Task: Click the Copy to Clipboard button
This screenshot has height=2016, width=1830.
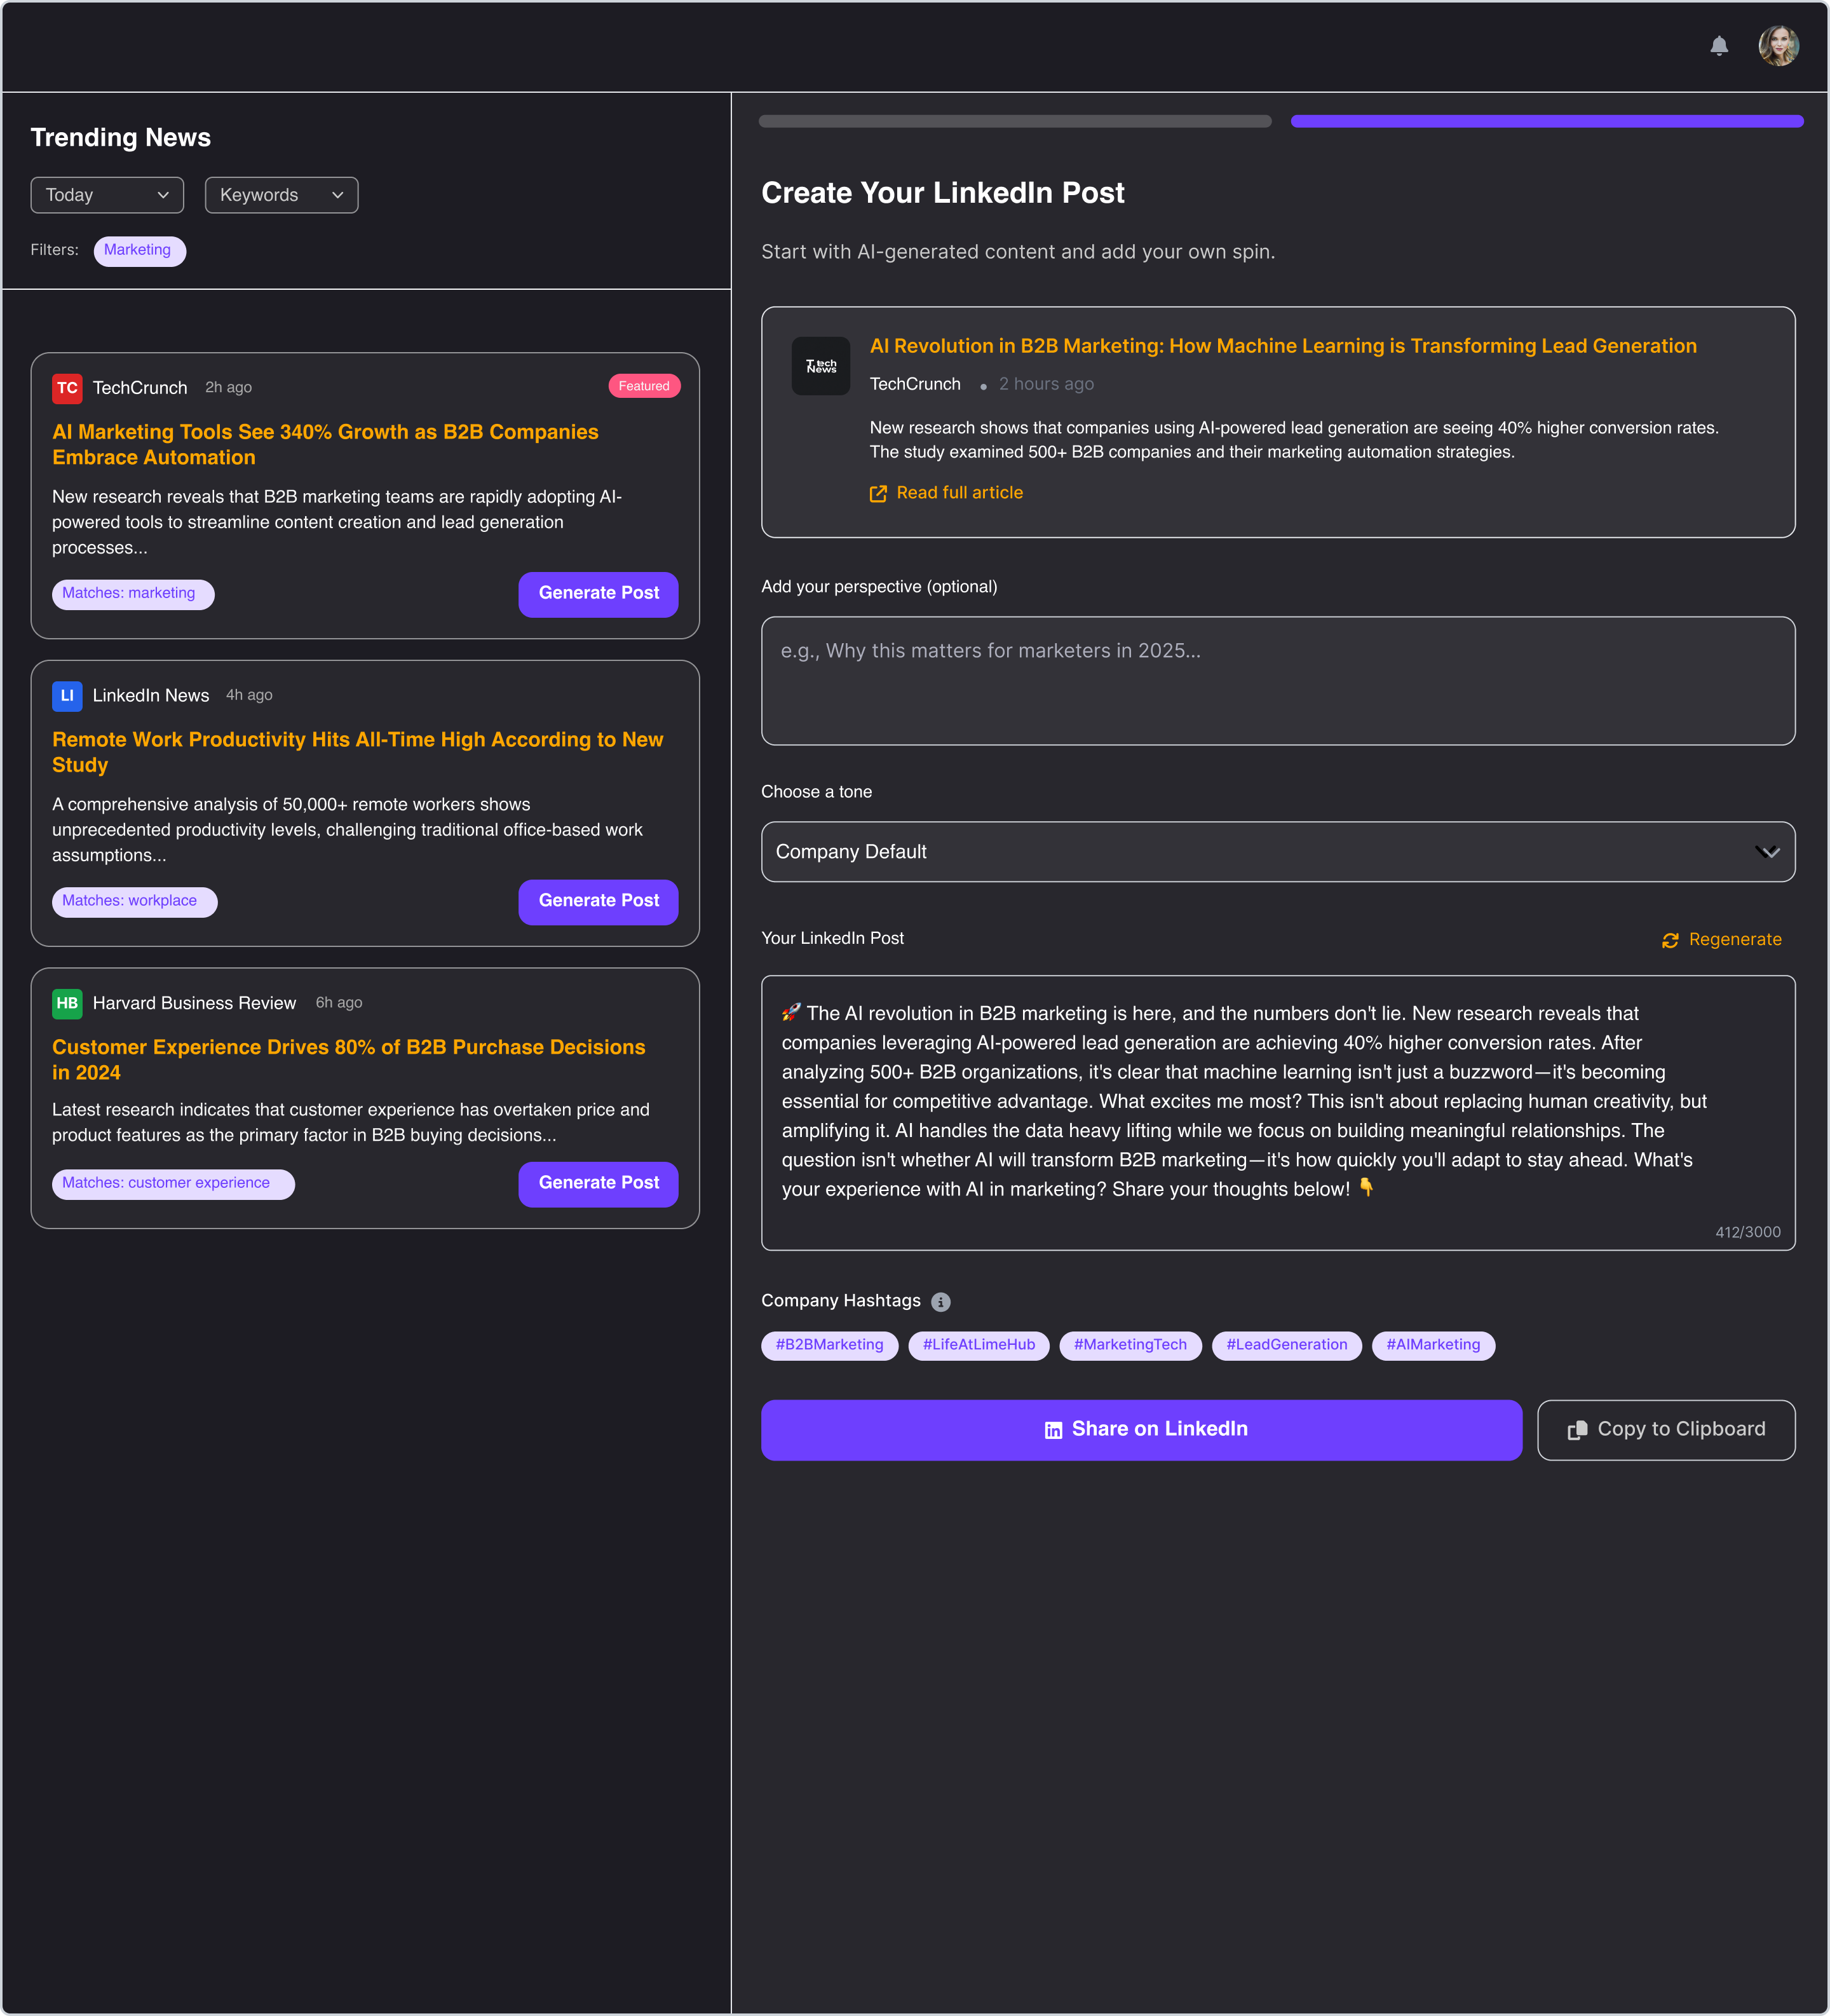Action: (1666, 1430)
